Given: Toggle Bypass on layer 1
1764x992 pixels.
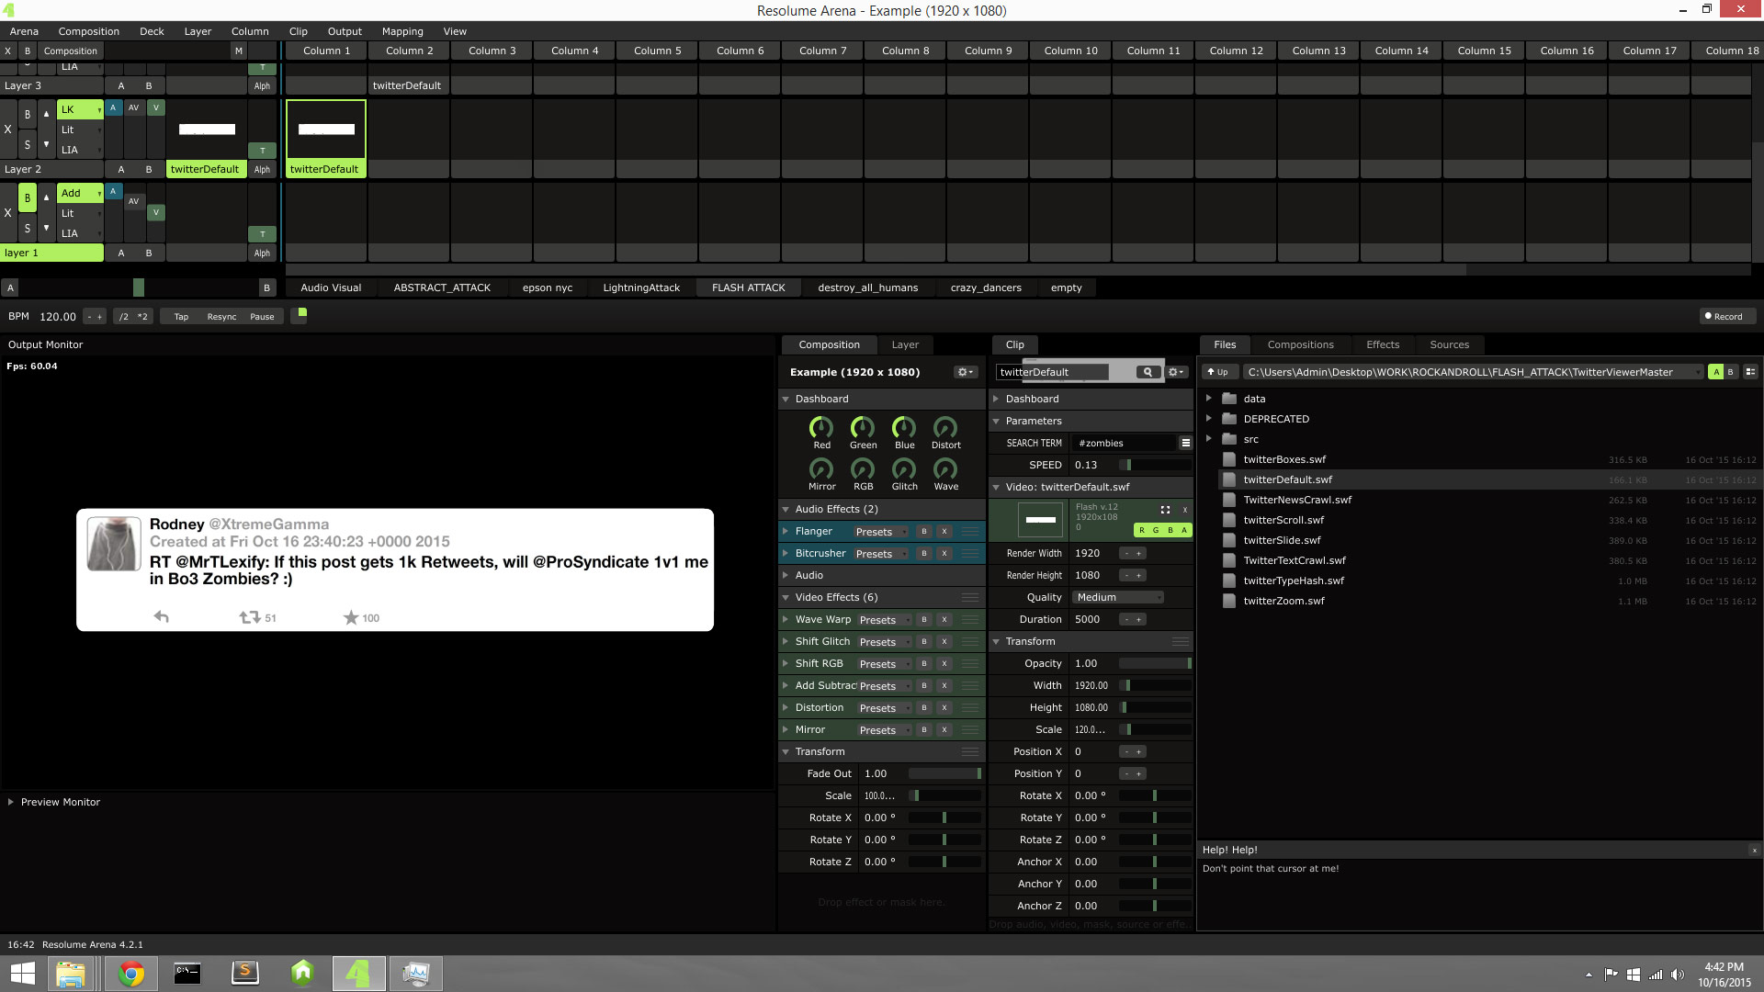Looking at the screenshot, I should (28, 197).
